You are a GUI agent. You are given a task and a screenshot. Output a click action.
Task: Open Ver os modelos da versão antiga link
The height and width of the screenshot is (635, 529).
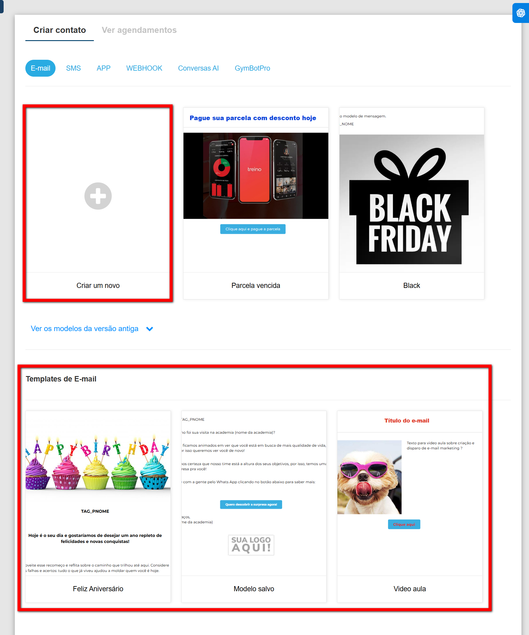pyautogui.click(x=84, y=329)
